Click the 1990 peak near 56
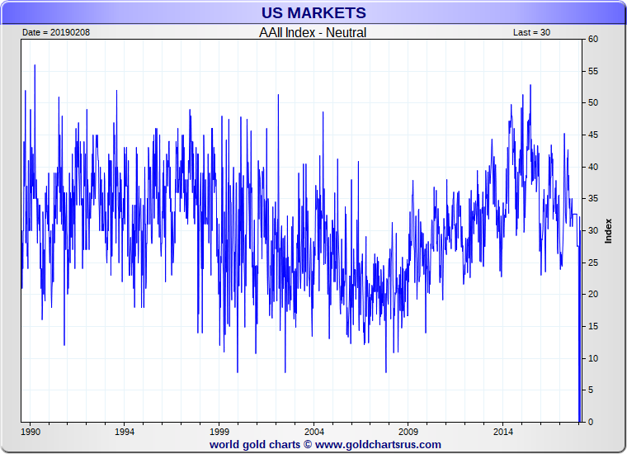The width and height of the screenshot is (627, 454). click(35, 65)
